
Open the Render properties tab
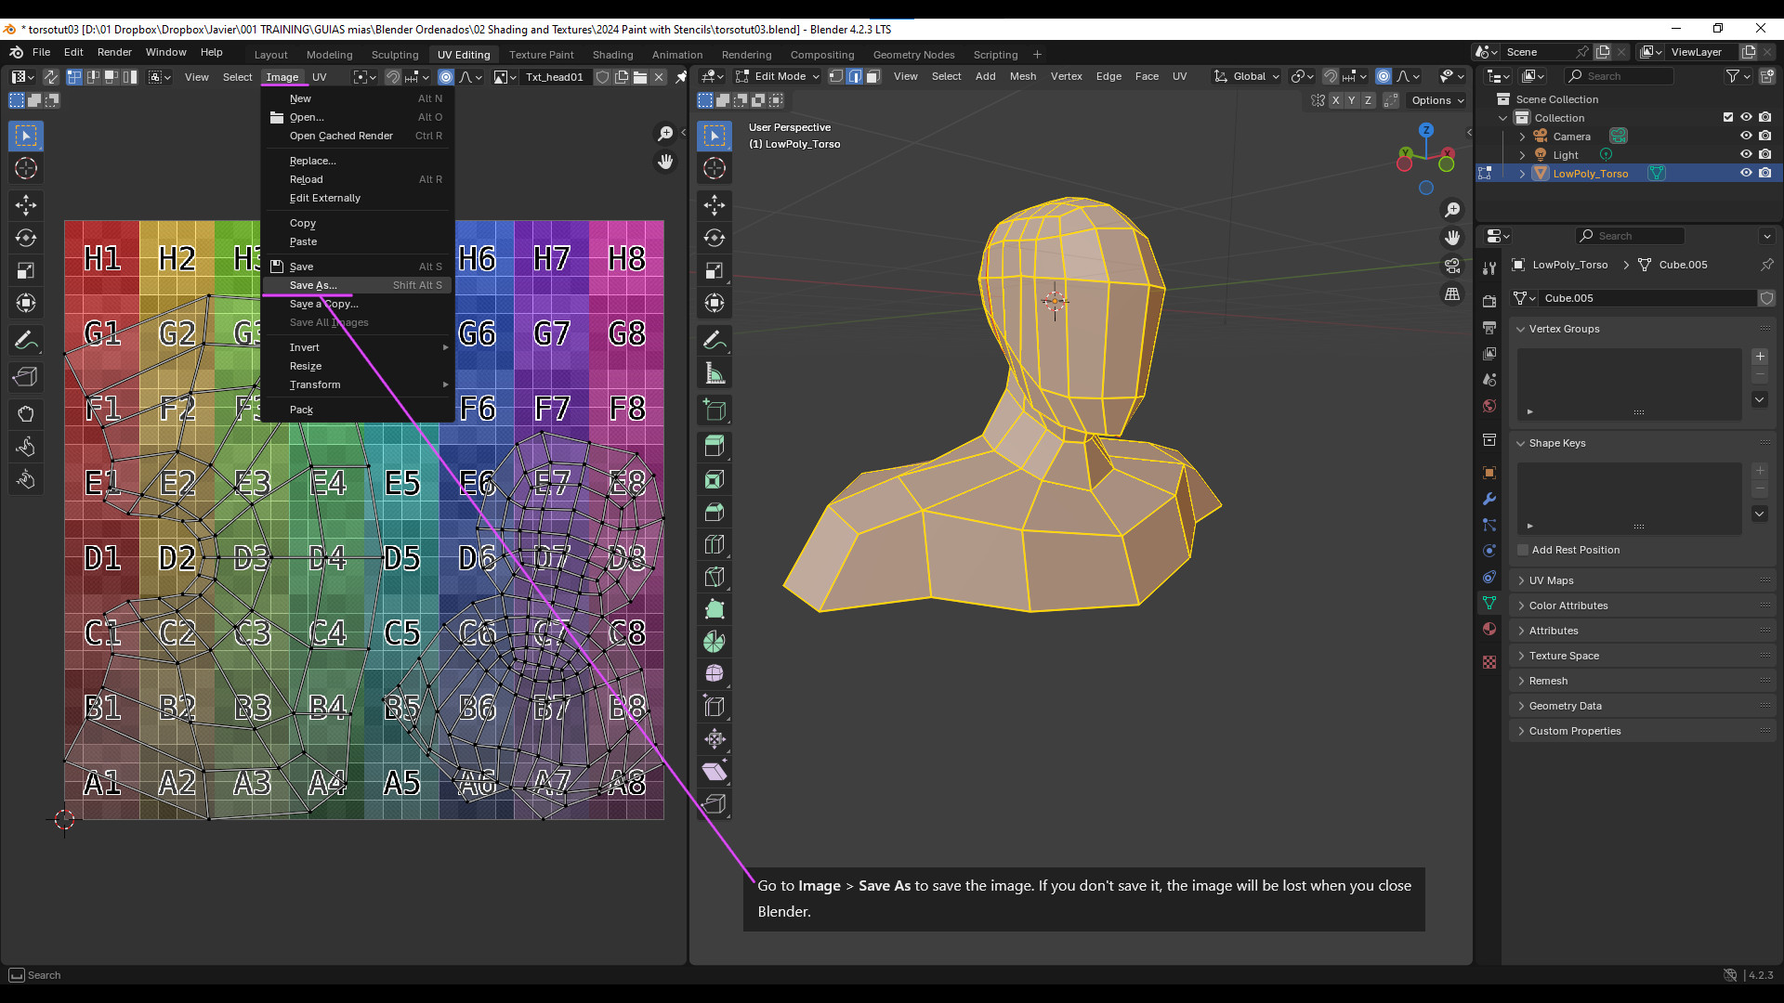point(1489,302)
